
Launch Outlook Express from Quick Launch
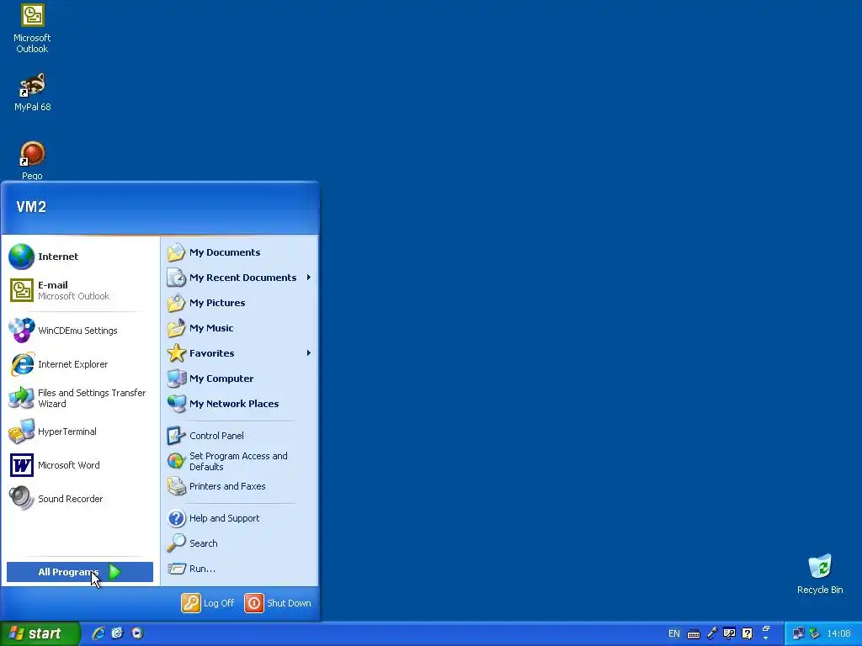point(118,633)
